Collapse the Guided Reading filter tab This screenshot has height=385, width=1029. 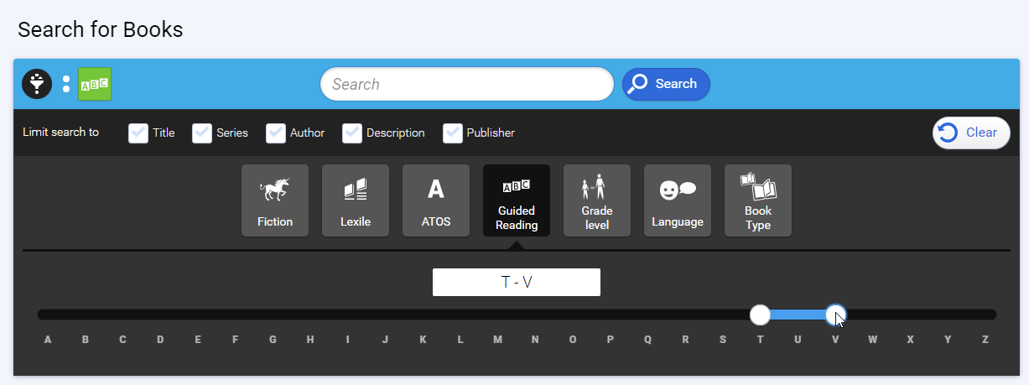(517, 200)
